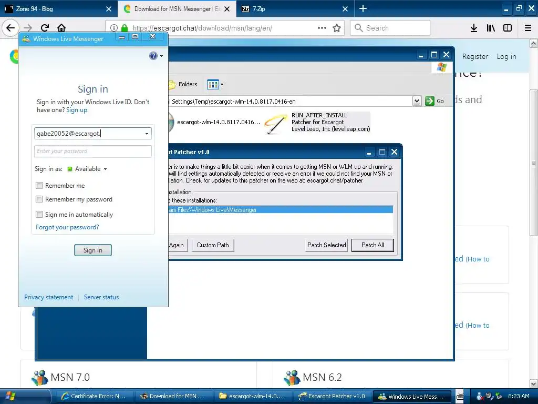Switch to Escargot Patcher v1.0 taskbar item

click(x=332, y=396)
